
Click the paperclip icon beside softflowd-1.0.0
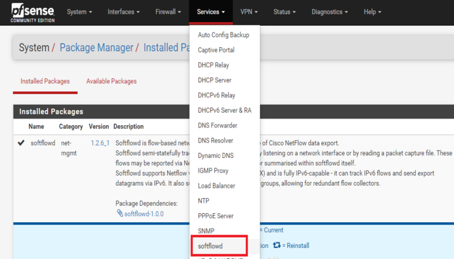tap(120, 213)
